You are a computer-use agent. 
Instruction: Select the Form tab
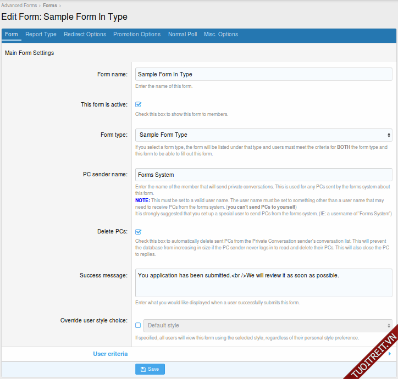pyautogui.click(x=12, y=34)
